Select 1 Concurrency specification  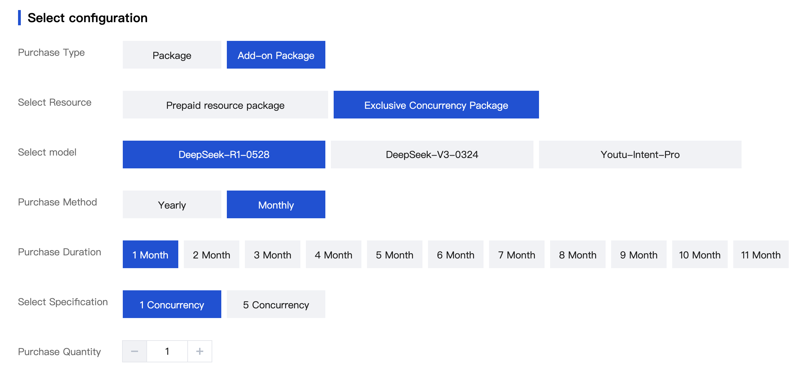point(172,304)
